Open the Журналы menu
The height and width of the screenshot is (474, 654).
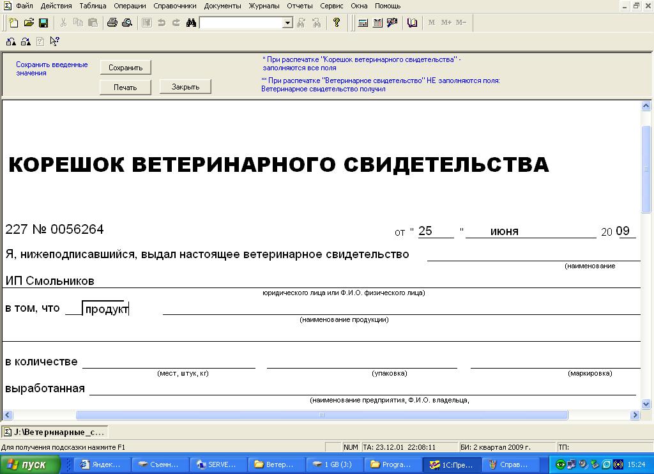click(x=264, y=5)
